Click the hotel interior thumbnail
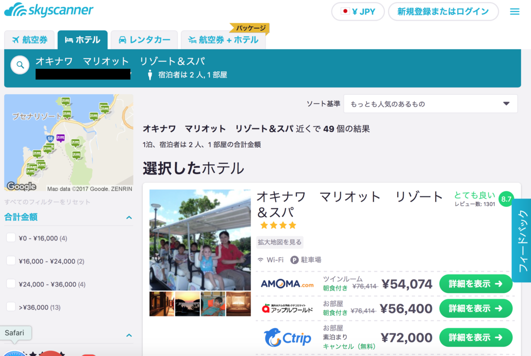The height and width of the screenshot is (356, 531). (x=162, y=304)
